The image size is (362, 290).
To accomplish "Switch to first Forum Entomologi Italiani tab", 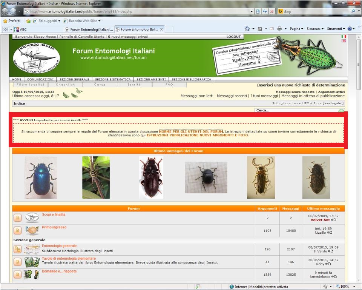I will coord(89,29).
